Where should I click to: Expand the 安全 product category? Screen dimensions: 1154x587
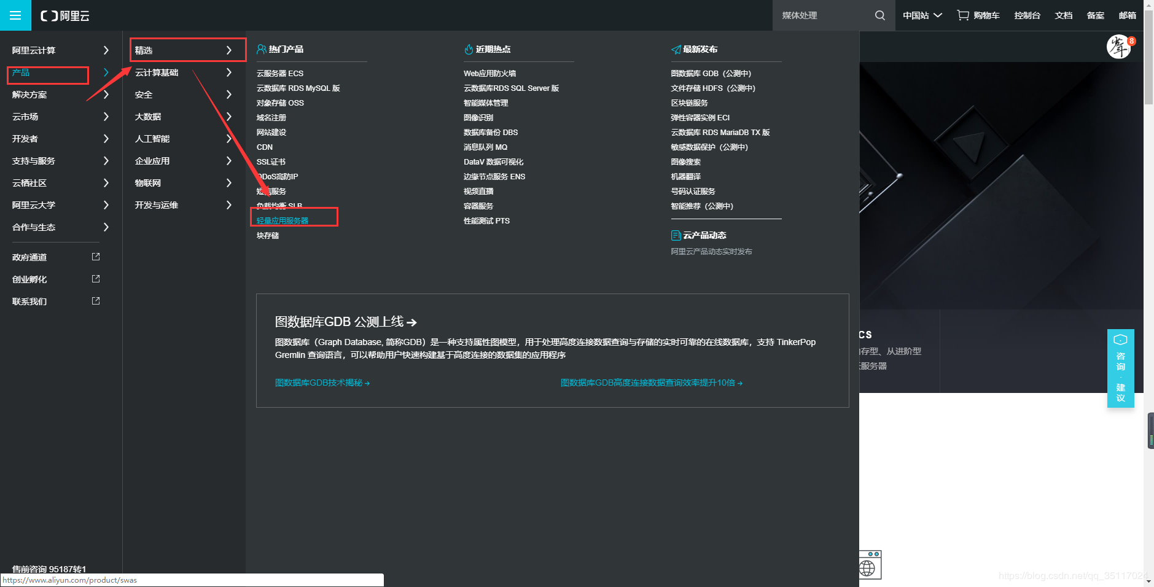pos(143,95)
